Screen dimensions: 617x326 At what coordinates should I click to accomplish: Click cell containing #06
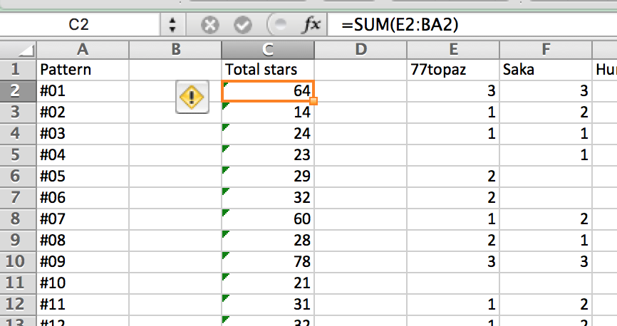click(83, 197)
